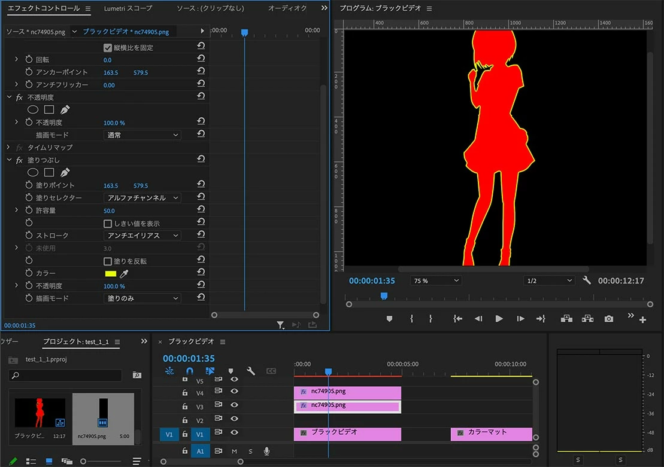Switch to the オーディオ tab
664x467 pixels.
click(287, 8)
